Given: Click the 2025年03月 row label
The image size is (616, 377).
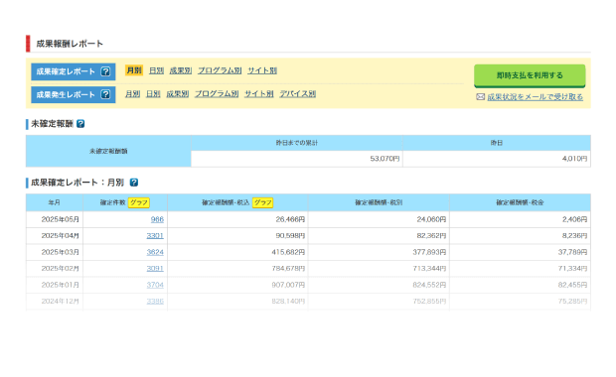Looking at the screenshot, I should [x=60, y=252].
